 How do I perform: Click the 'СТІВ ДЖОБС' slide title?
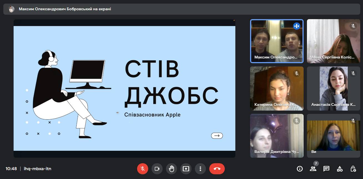[x=171, y=83]
